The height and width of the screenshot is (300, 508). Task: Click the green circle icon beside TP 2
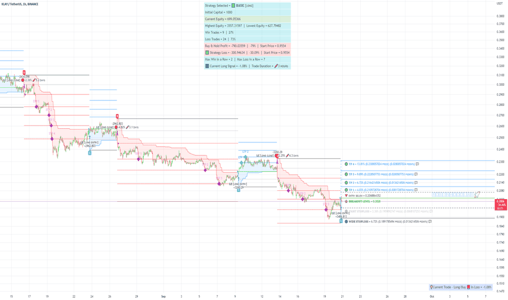[346, 183]
